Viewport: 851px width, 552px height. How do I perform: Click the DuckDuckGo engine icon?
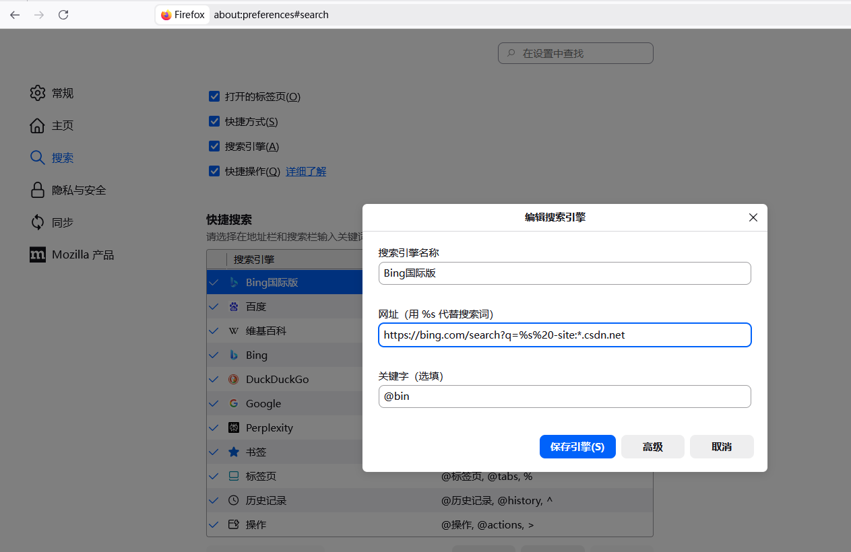(234, 380)
